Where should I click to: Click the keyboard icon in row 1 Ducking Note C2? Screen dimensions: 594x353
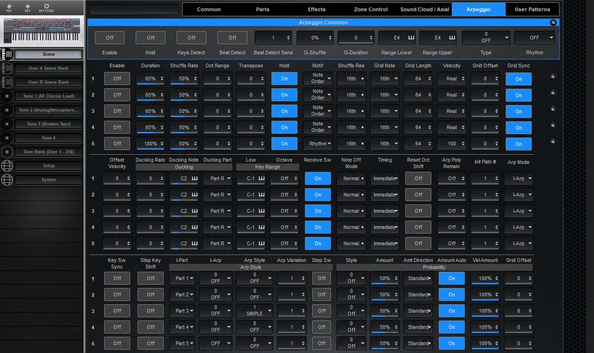(x=195, y=178)
